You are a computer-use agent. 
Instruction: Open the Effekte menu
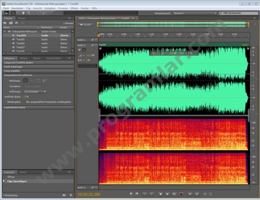(74, 8)
